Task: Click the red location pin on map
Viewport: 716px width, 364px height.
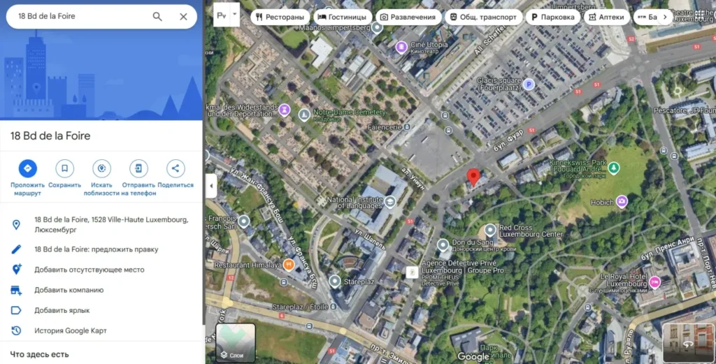Action: click(x=473, y=177)
